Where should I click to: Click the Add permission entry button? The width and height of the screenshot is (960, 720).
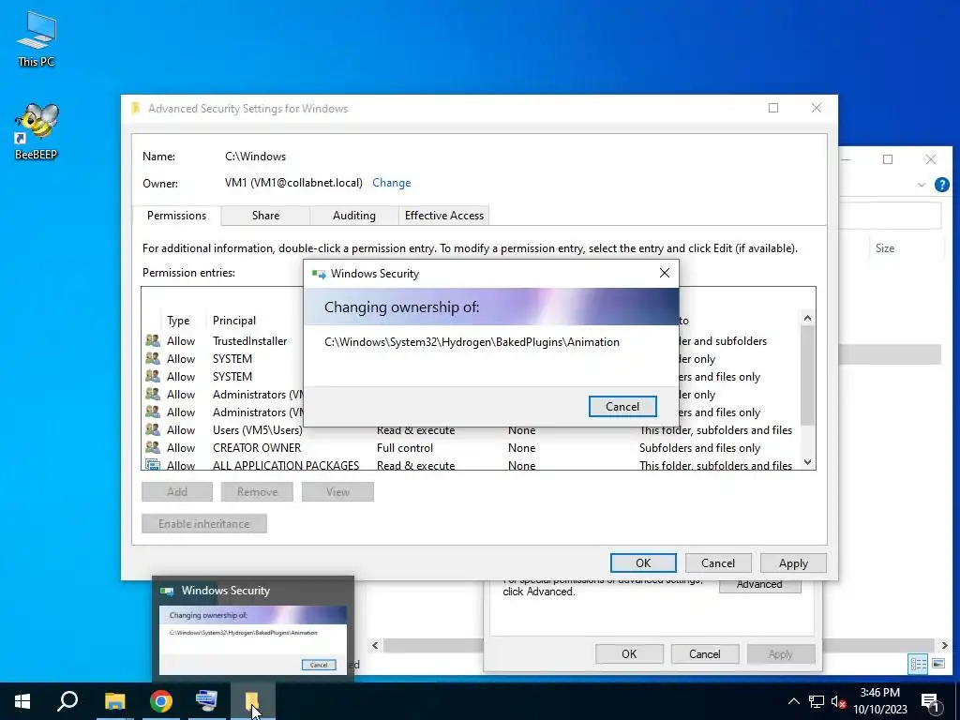point(177,491)
